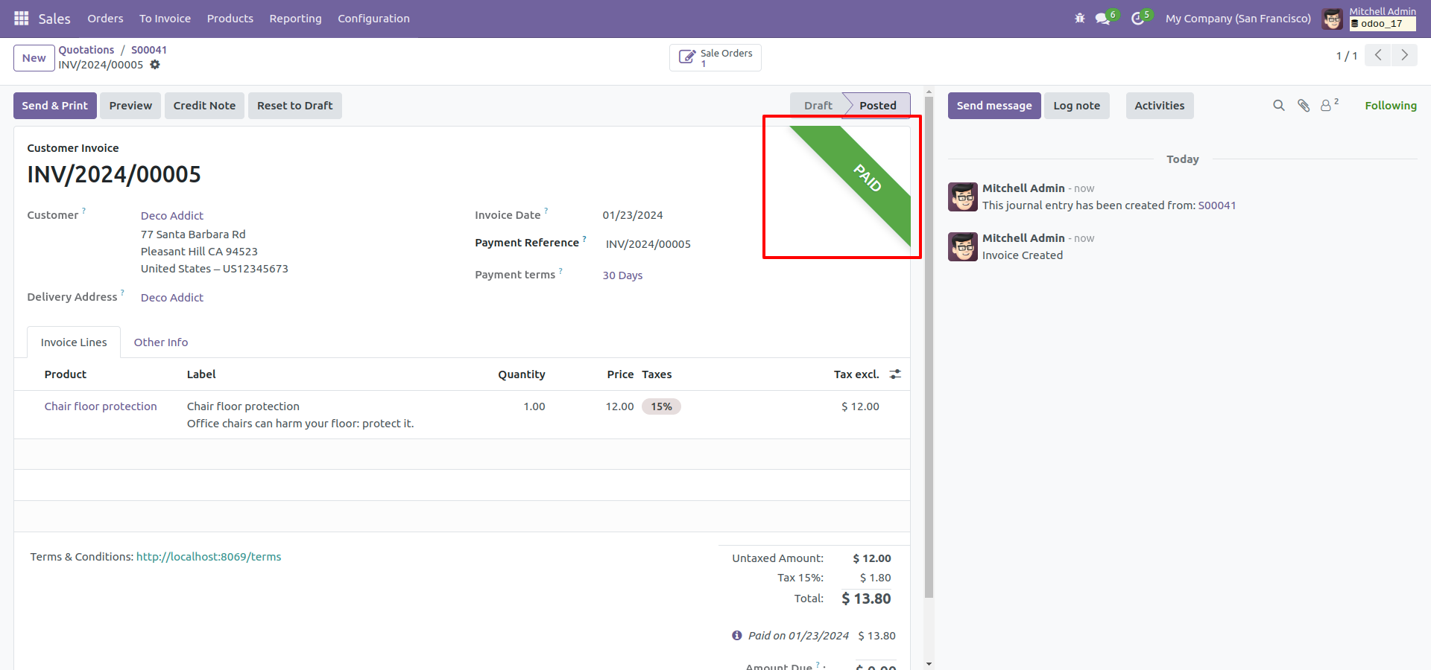Open S00041 breadcrumb link
The height and width of the screenshot is (670, 1431).
click(x=149, y=50)
